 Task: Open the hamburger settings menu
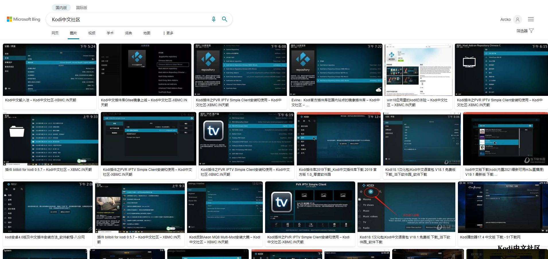coord(530,19)
